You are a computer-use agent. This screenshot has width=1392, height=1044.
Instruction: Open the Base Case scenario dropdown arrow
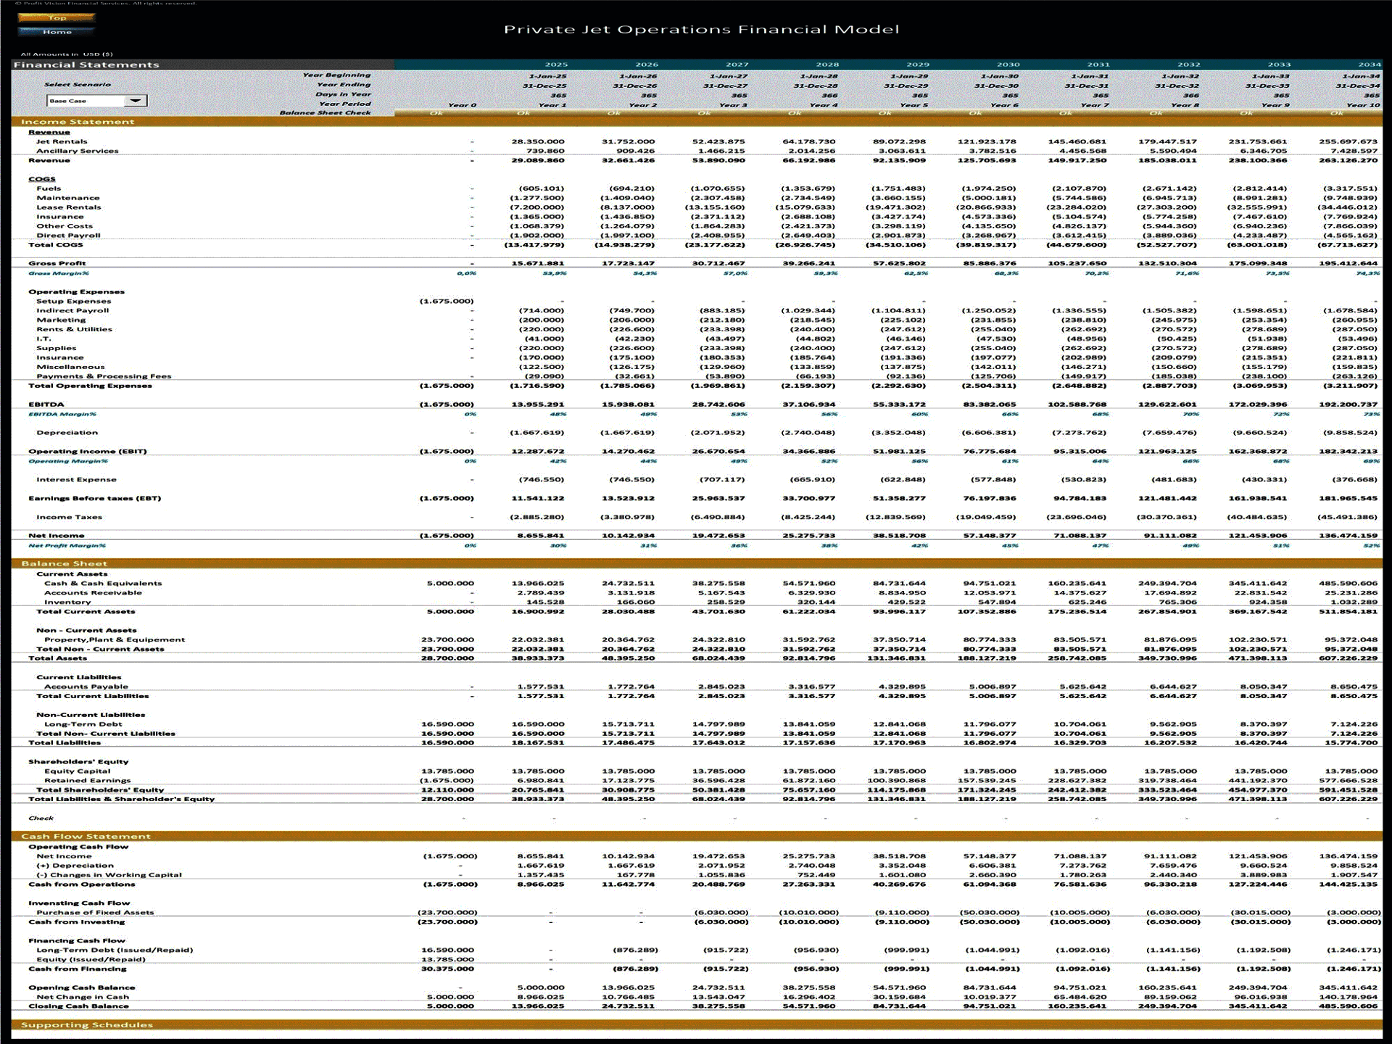click(x=136, y=101)
